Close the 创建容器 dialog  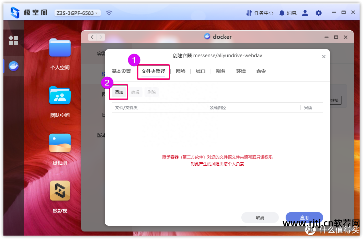tap(324, 57)
